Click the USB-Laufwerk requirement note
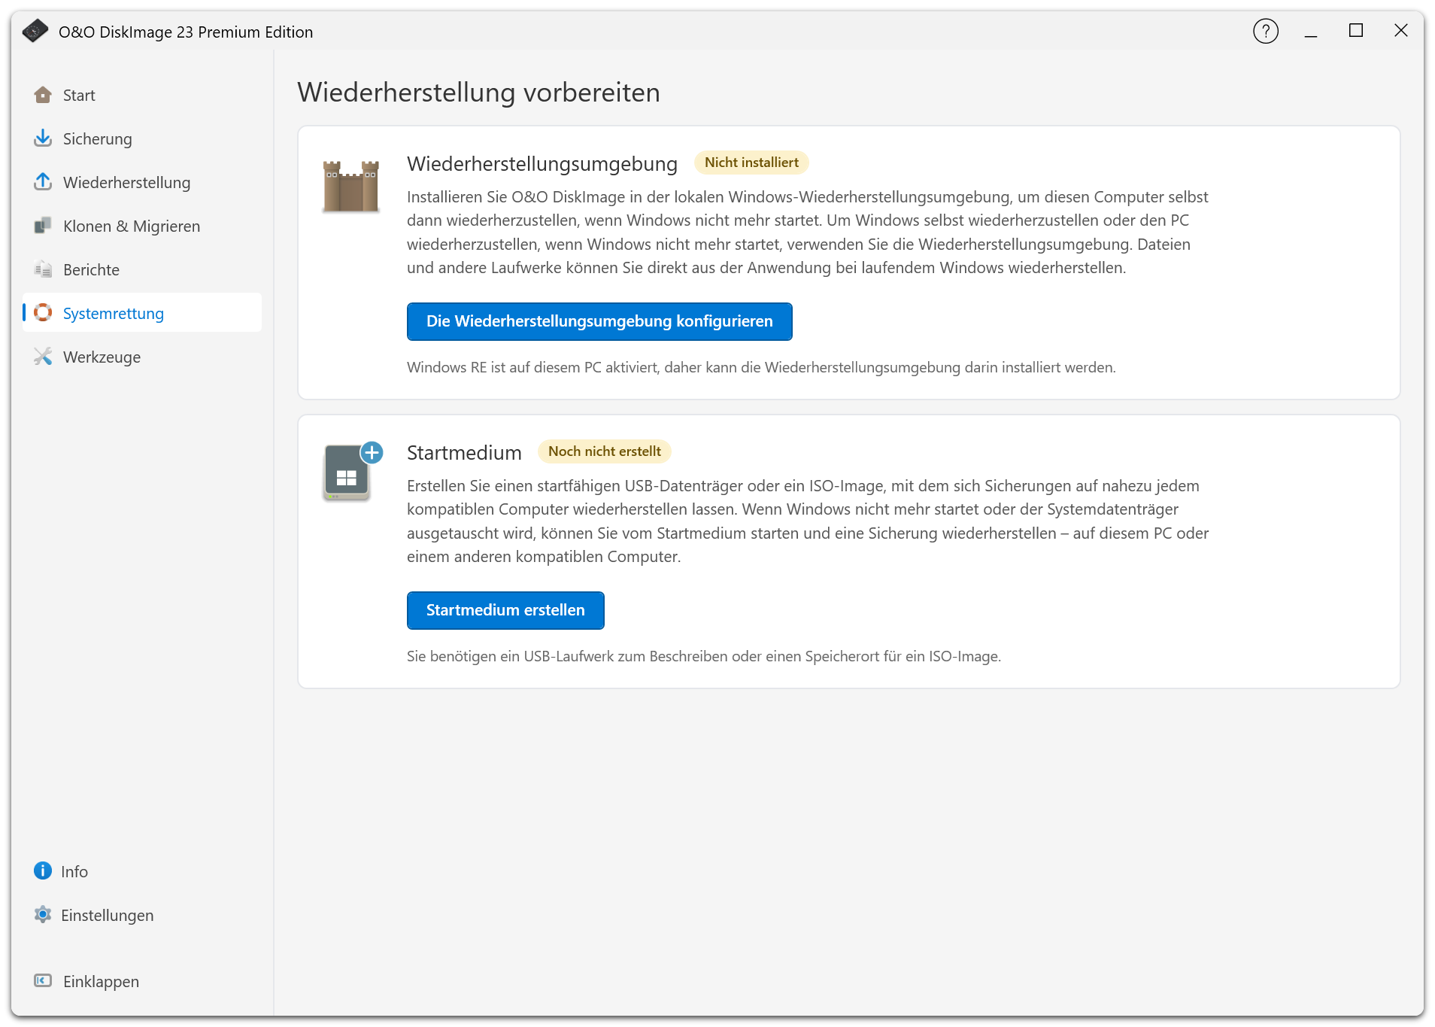1435x1027 pixels. pyautogui.click(x=704, y=656)
